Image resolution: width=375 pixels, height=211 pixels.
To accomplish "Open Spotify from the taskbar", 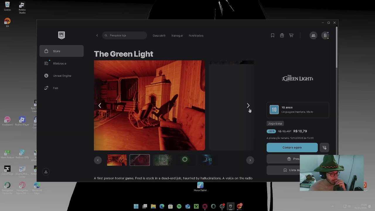I will pos(179,206).
